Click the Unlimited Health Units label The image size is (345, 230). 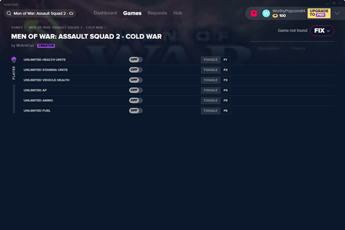(x=44, y=60)
